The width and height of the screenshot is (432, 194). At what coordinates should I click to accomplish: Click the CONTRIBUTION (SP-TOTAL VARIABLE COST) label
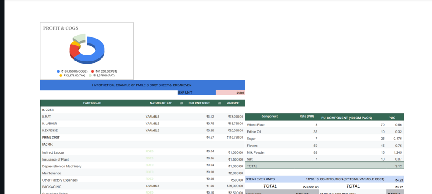pyautogui.click(x=352, y=179)
